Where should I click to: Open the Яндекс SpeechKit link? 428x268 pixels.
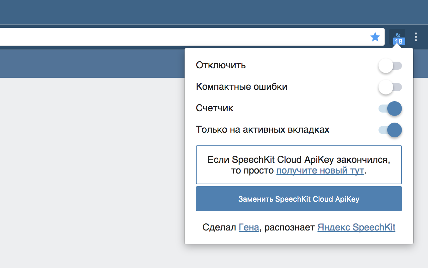(356, 227)
